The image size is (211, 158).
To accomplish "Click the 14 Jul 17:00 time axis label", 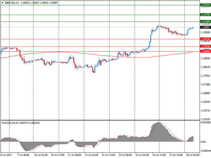I will [159, 155].
